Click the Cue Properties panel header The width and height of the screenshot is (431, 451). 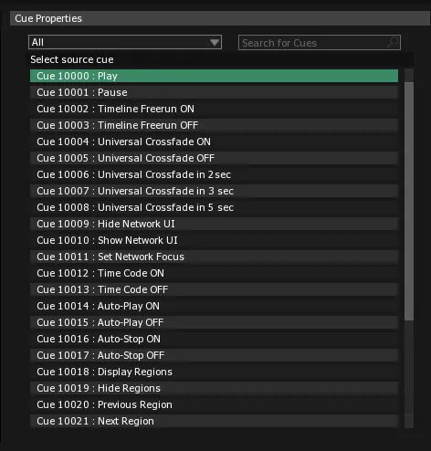[220, 18]
